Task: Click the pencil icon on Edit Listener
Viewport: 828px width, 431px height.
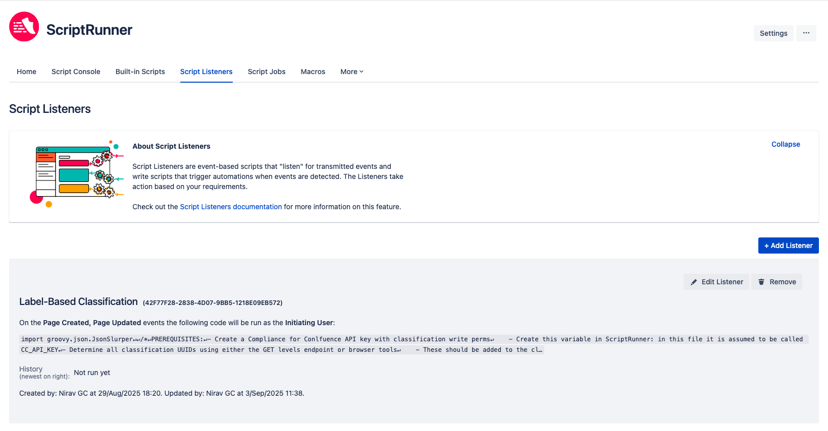Action: tap(694, 282)
